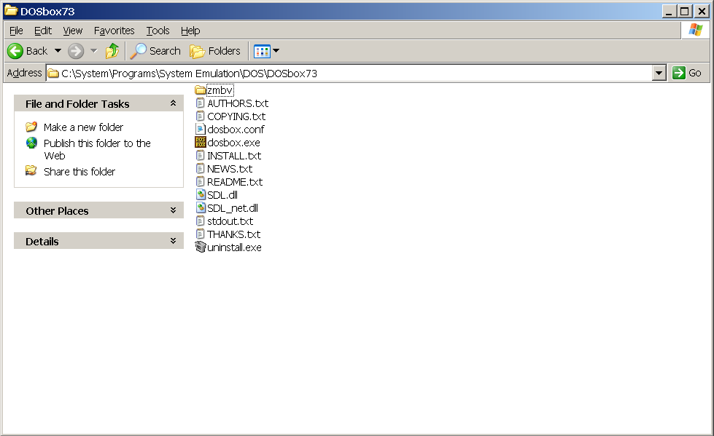Select the uninstall.exe icon

point(201,247)
